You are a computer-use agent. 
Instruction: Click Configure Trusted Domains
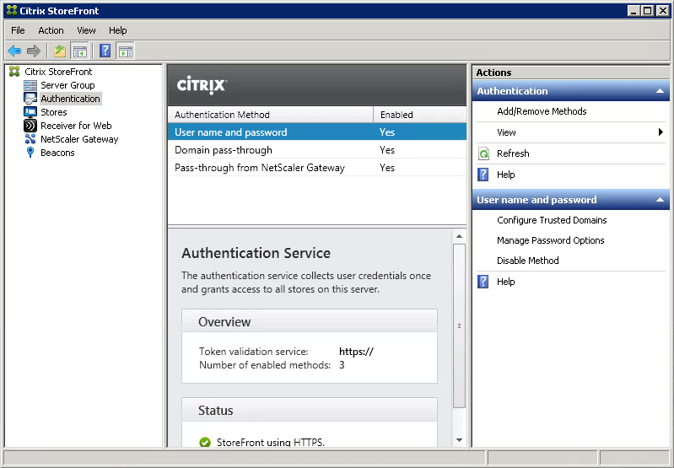(552, 220)
